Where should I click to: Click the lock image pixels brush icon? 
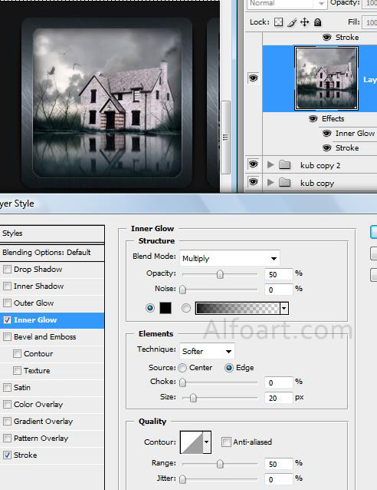pyautogui.click(x=292, y=22)
